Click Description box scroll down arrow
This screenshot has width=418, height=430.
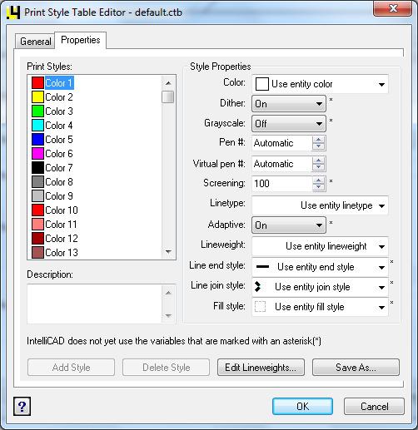(x=168, y=315)
